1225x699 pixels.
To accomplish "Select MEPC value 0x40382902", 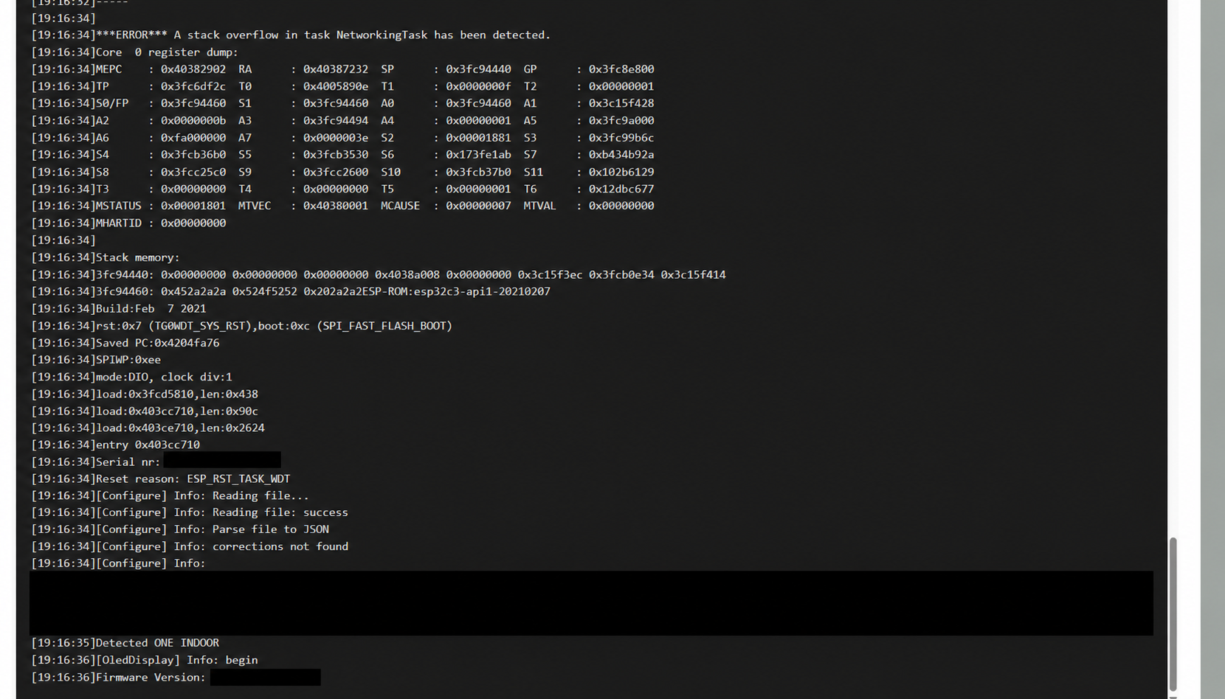I will [x=193, y=69].
